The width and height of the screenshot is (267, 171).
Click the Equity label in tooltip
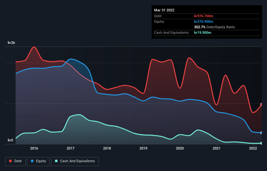159,21
